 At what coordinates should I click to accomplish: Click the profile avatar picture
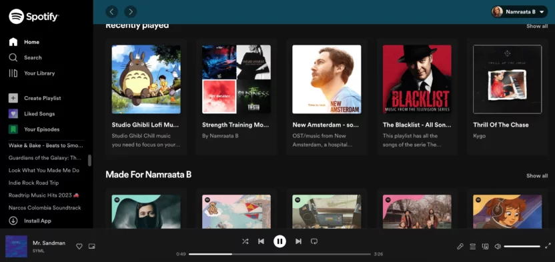498,12
